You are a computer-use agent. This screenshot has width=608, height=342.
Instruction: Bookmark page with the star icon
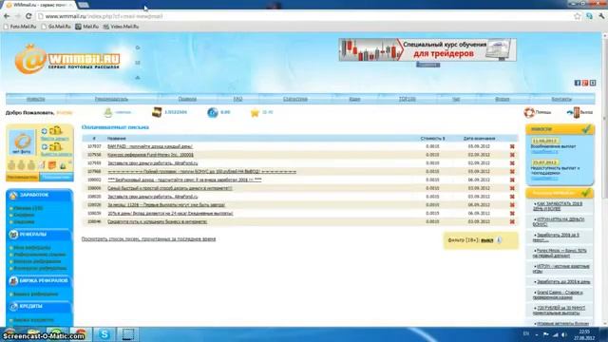tap(578, 16)
